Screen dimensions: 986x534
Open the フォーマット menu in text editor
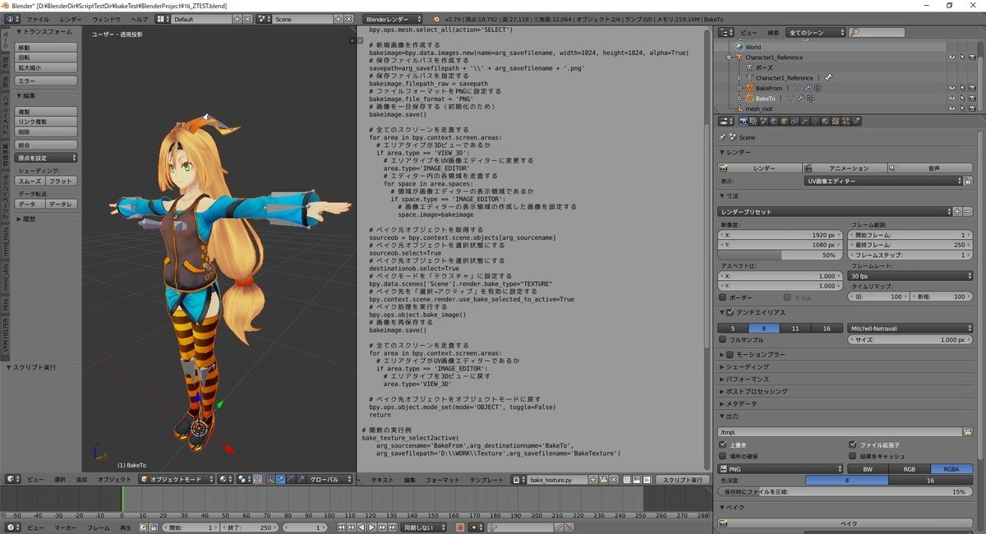pos(443,479)
